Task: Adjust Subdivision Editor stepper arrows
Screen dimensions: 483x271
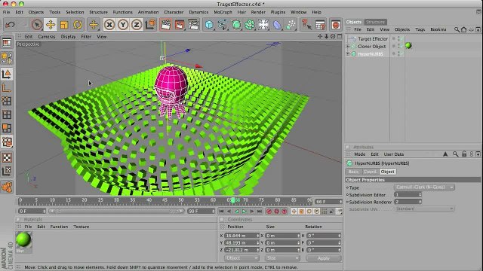Action: [420, 195]
